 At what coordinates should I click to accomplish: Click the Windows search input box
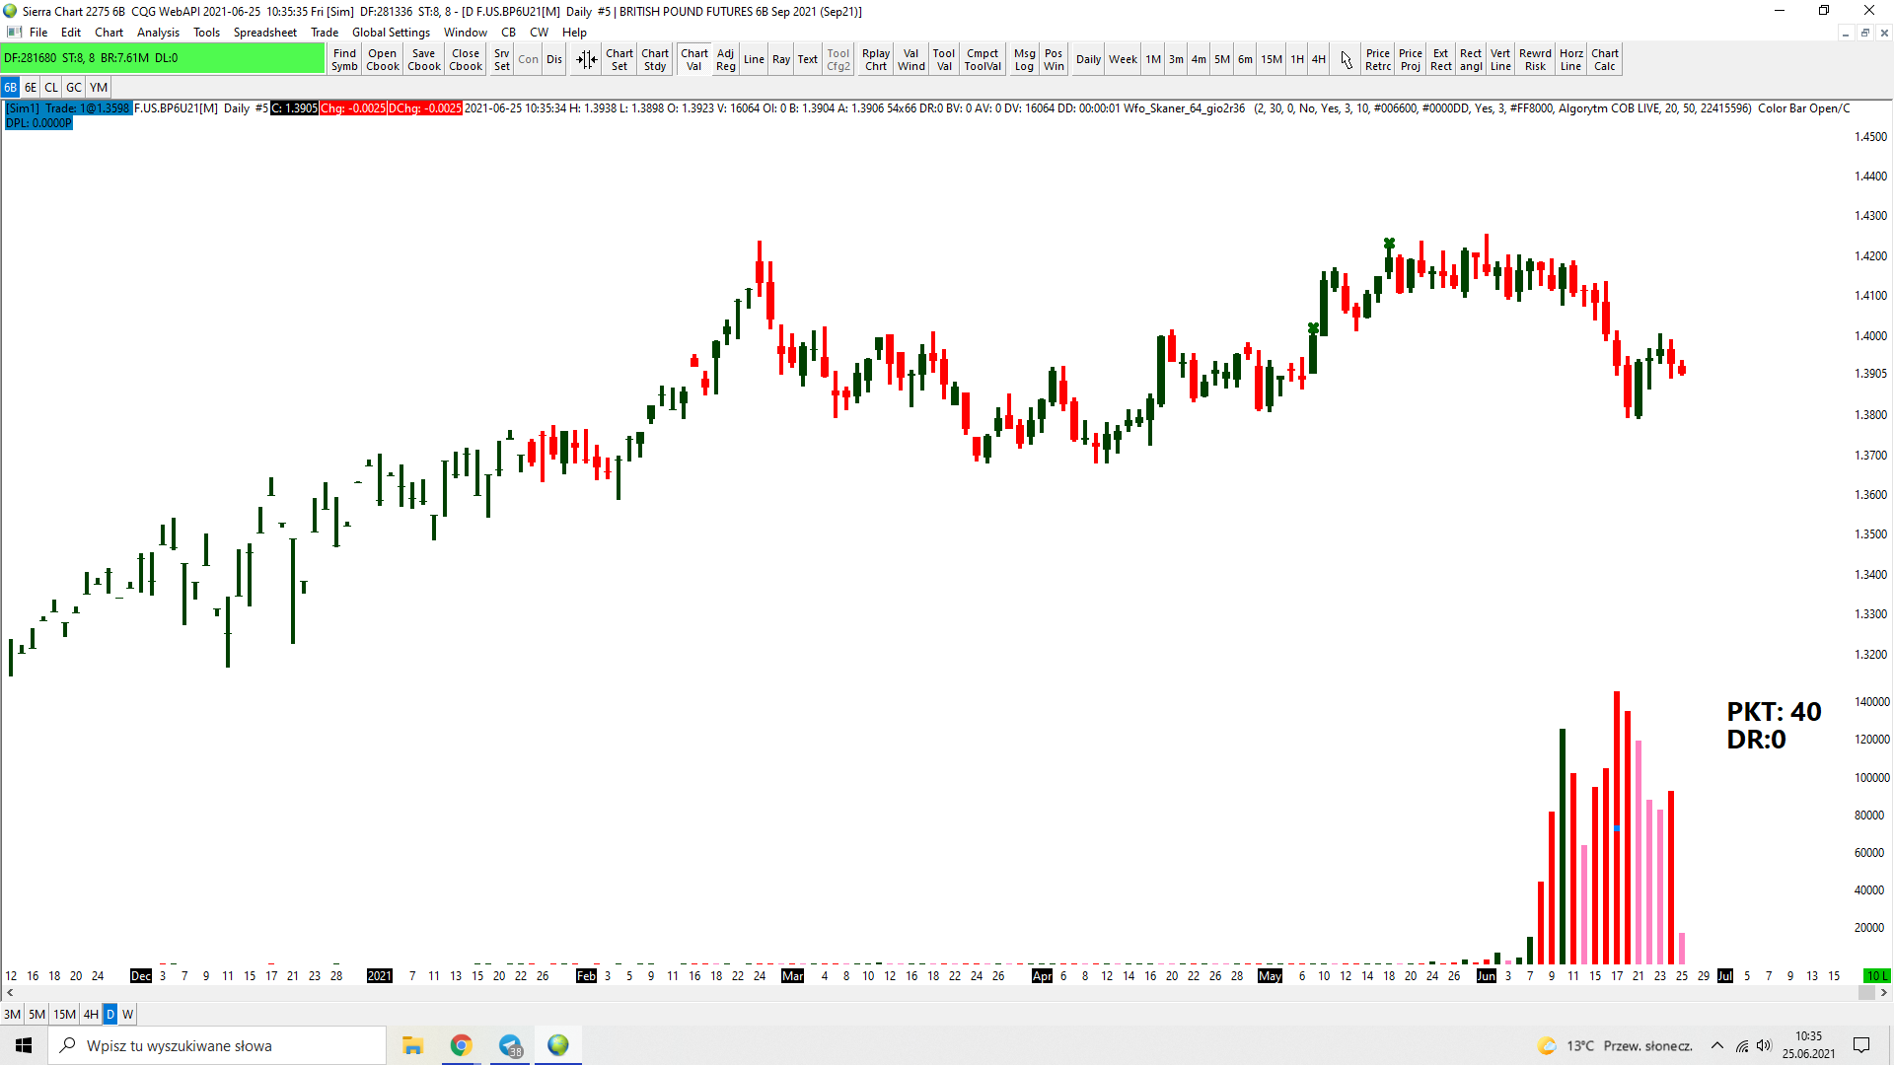click(x=217, y=1045)
